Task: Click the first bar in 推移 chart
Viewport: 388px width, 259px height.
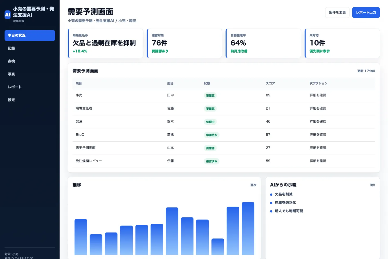Action: click(x=81, y=237)
